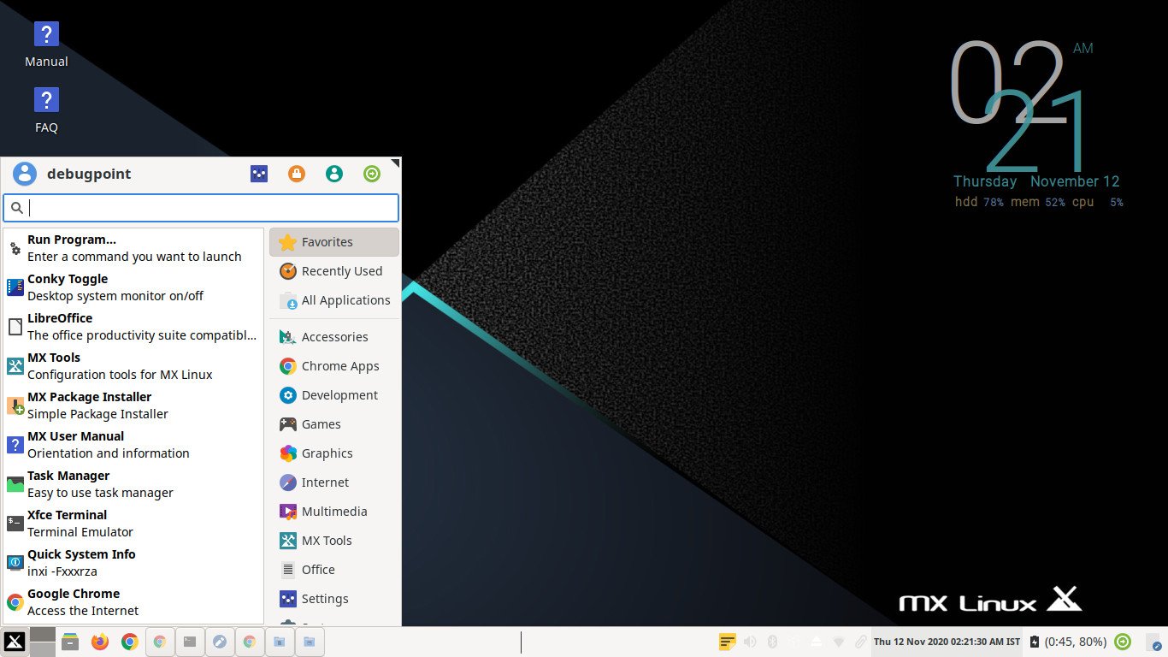
Task: Click the volume speaker tray icon
Action: [750, 642]
